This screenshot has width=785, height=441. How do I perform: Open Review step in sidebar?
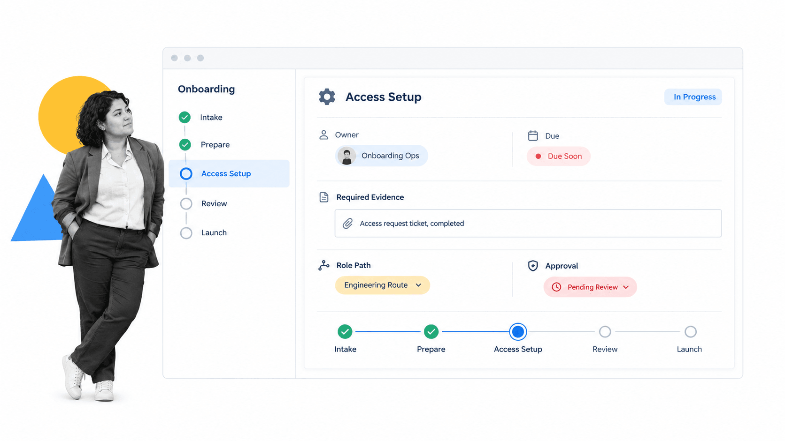tap(214, 203)
